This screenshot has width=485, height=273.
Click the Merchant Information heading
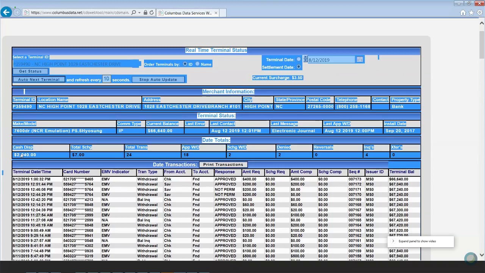pos(228,91)
